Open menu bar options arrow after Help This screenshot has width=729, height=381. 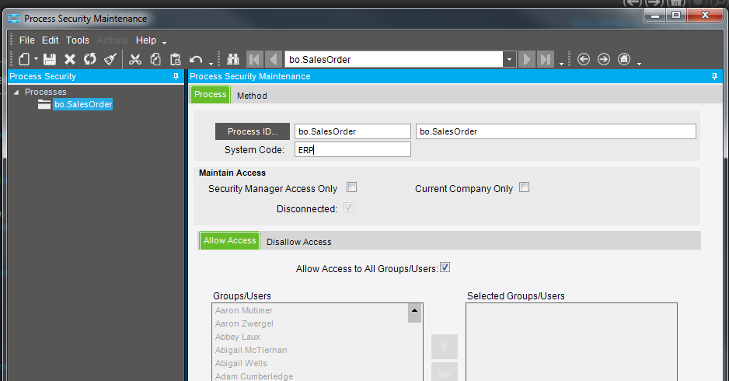164,43
